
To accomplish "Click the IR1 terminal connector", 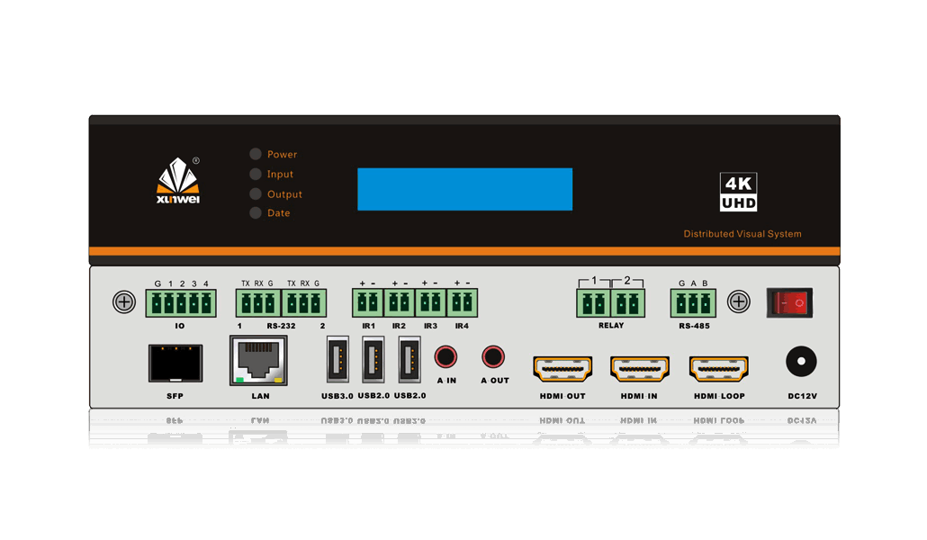I will (367, 303).
